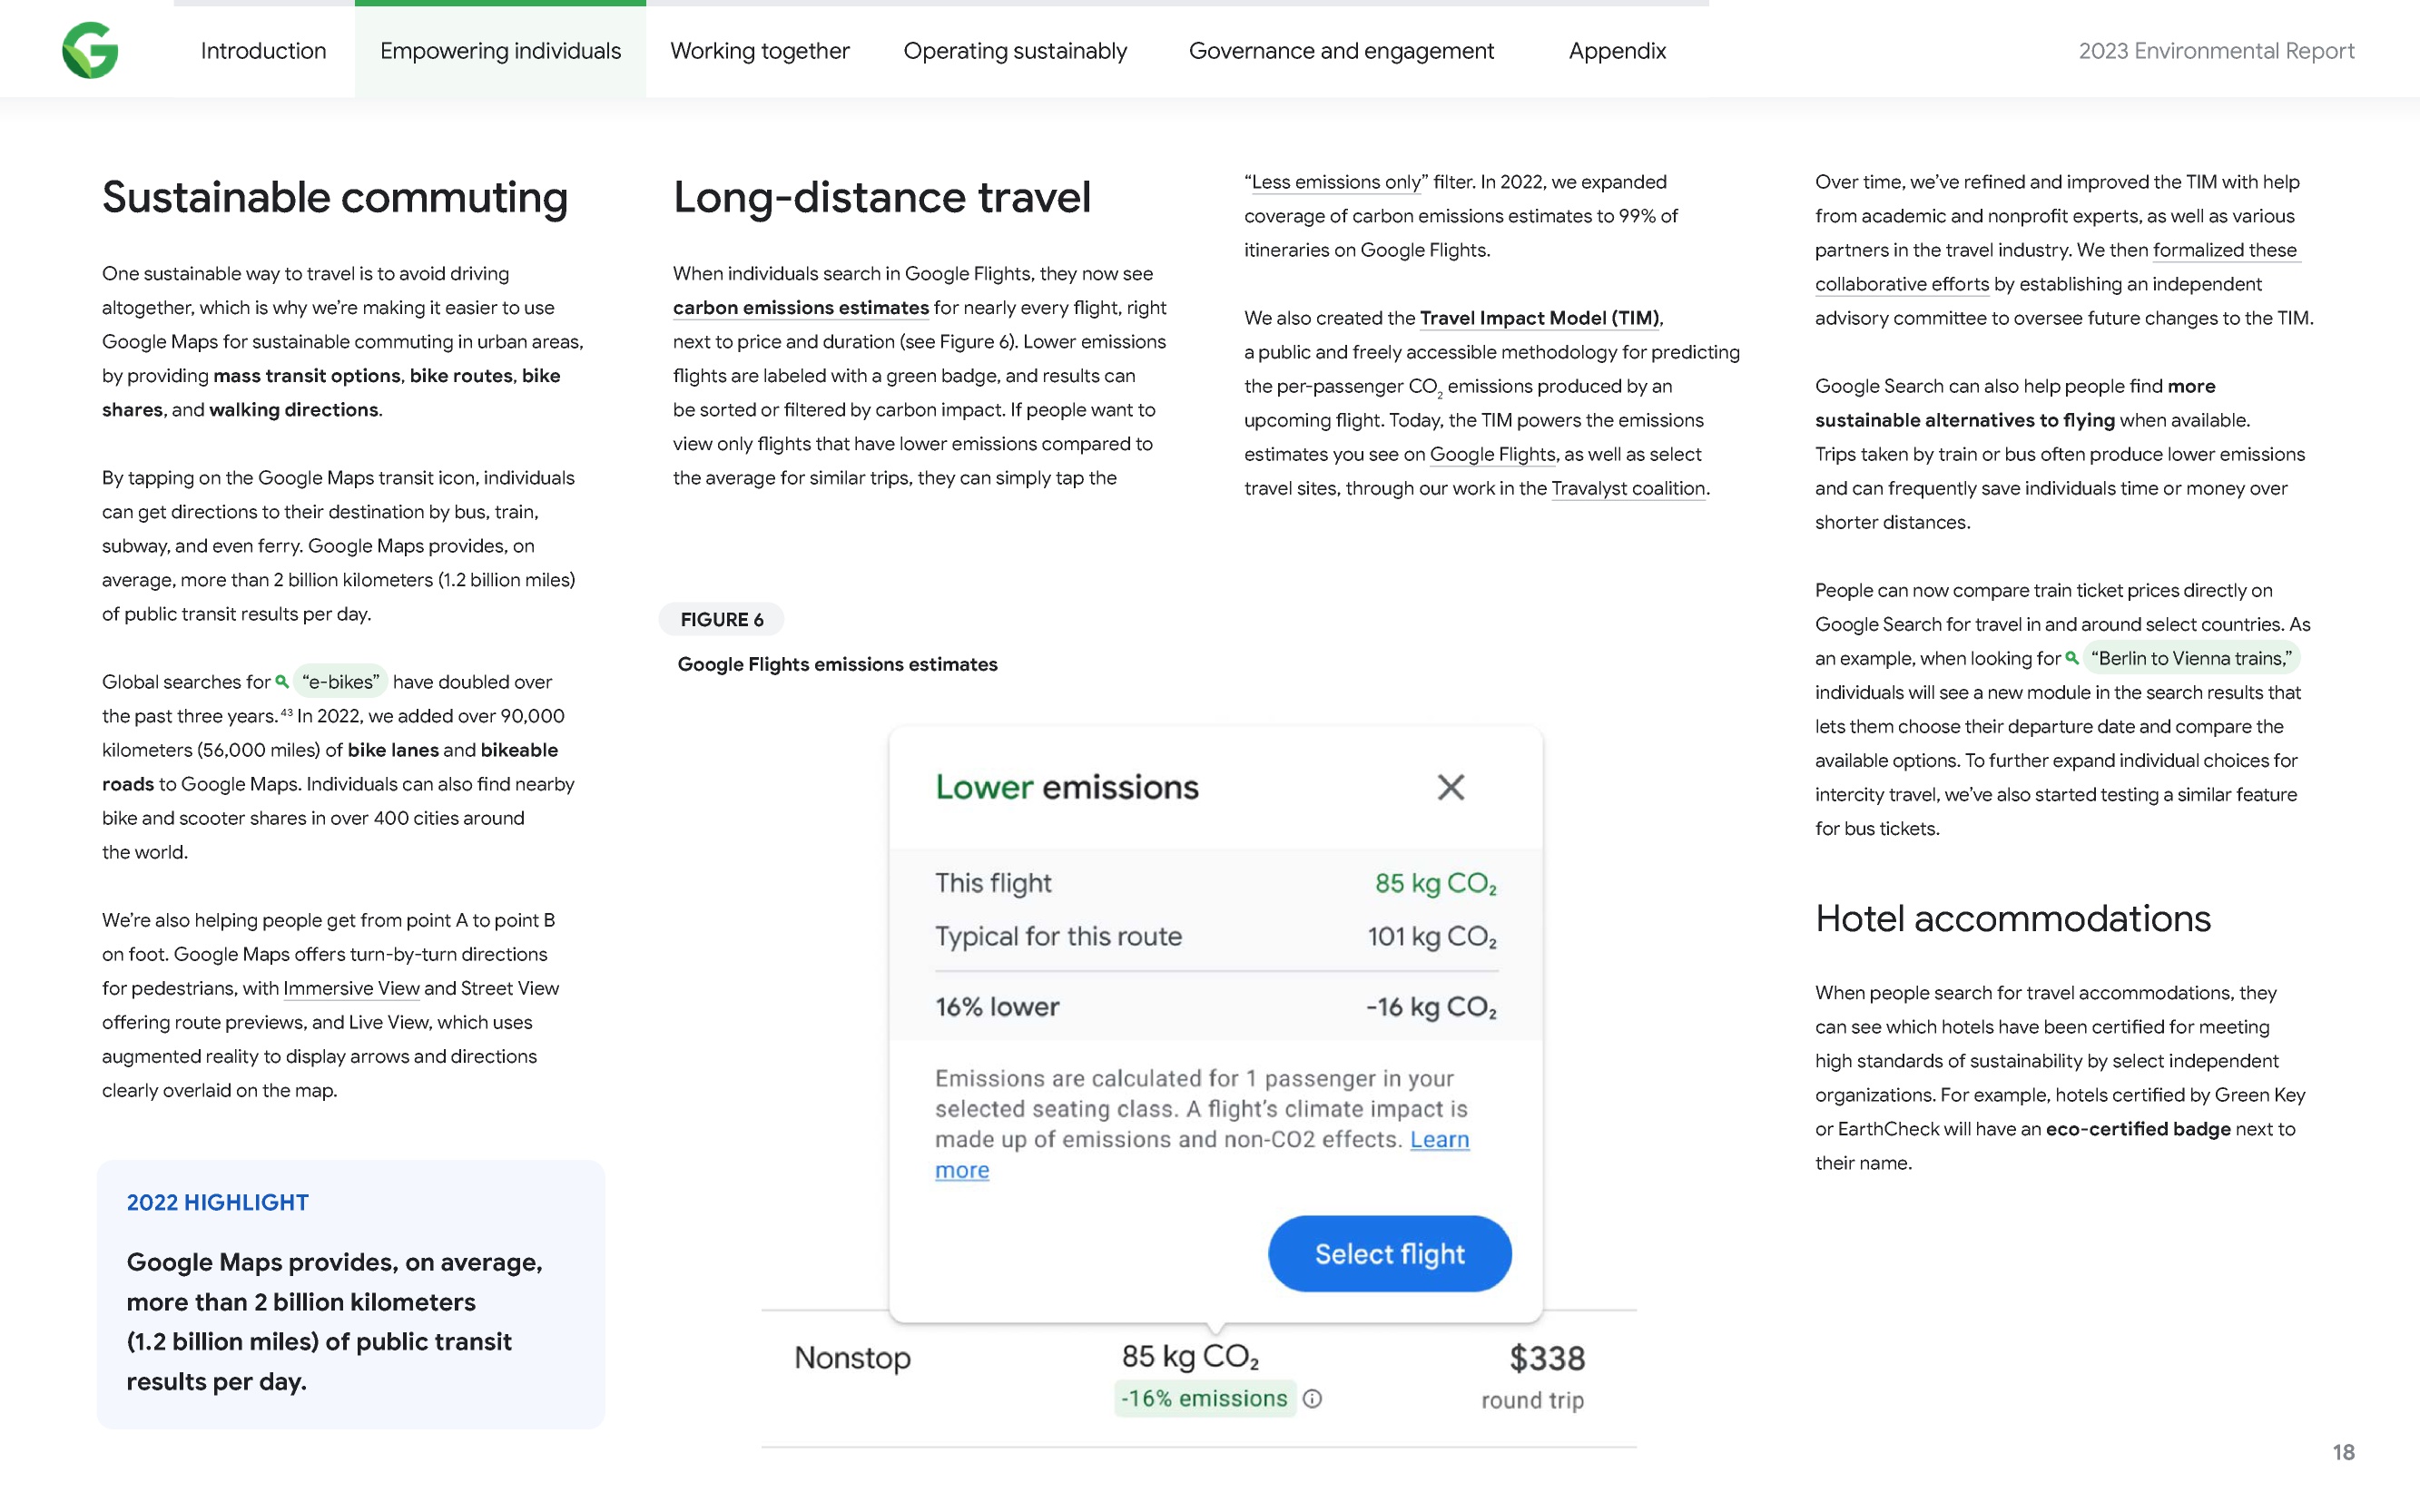This screenshot has height=1512, width=2420.
Task: Open the "Less emissions only" link
Action: [1336, 182]
